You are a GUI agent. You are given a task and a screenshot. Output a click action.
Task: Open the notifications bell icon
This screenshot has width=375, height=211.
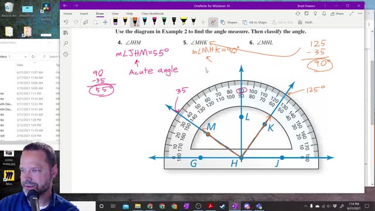tap(324, 13)
